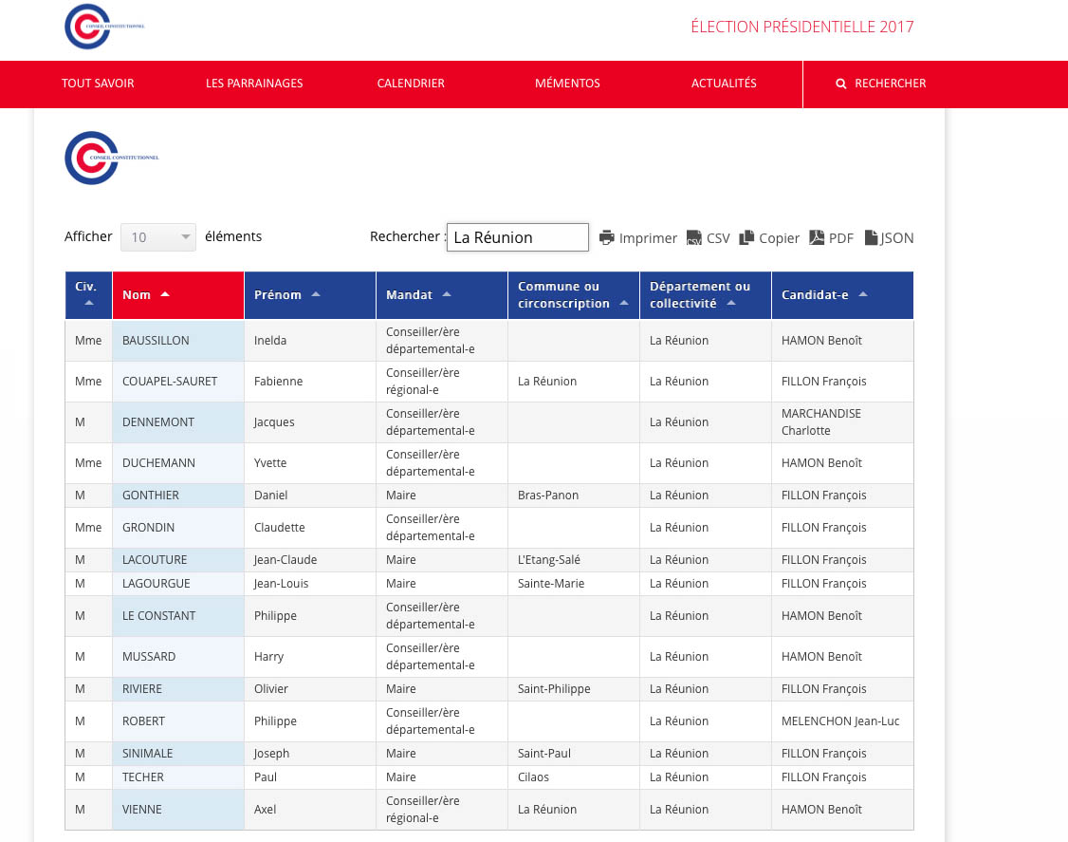Open the Actualités page link
The width and height of the screenshot is (1068, 842).
(x=724, y=84)
